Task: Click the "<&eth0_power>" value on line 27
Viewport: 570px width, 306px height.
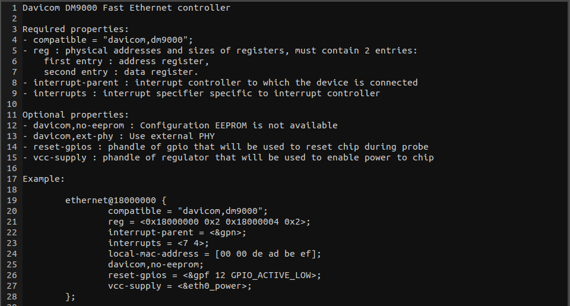Action: point(217,286)
